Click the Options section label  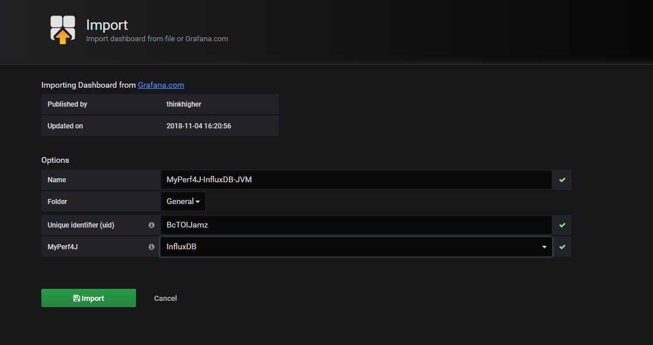[x=55, y=160]
